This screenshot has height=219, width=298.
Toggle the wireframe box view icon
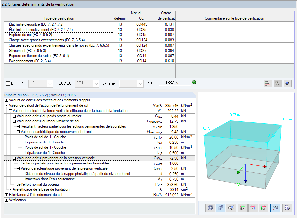210,208
